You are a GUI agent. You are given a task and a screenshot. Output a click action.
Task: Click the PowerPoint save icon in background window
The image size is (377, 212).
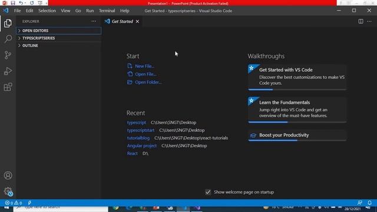click(x=13, y=3)
